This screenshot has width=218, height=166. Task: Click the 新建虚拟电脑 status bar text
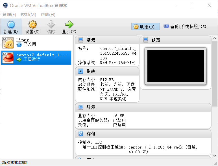[x=15, y=162]
